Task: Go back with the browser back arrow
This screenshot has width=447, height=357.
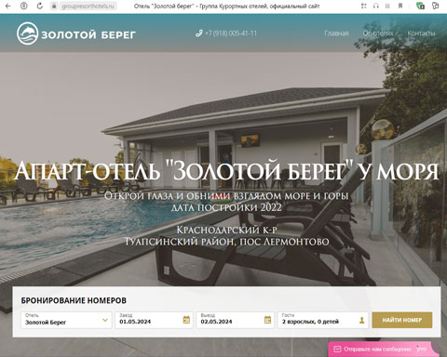Action: tap(8, 6)
